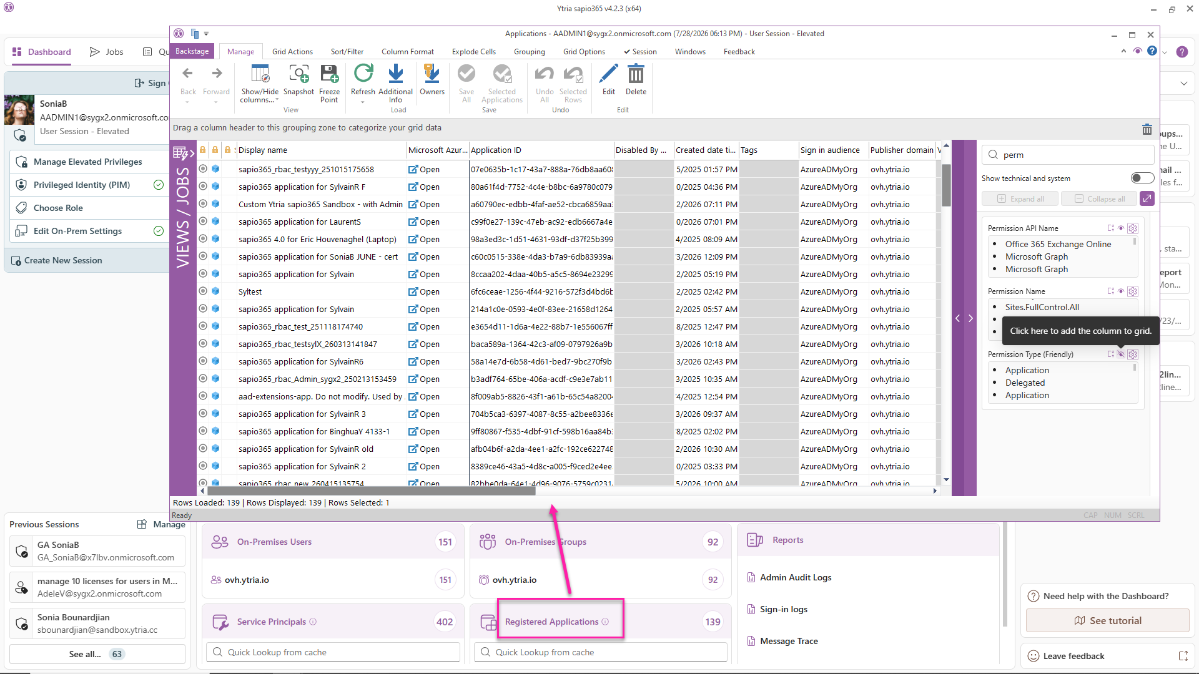This screenshot has width=1199, height=674.
Task: Add Permission Type (Friendly) column via crossed eye
Action: tap(1122, 354)
